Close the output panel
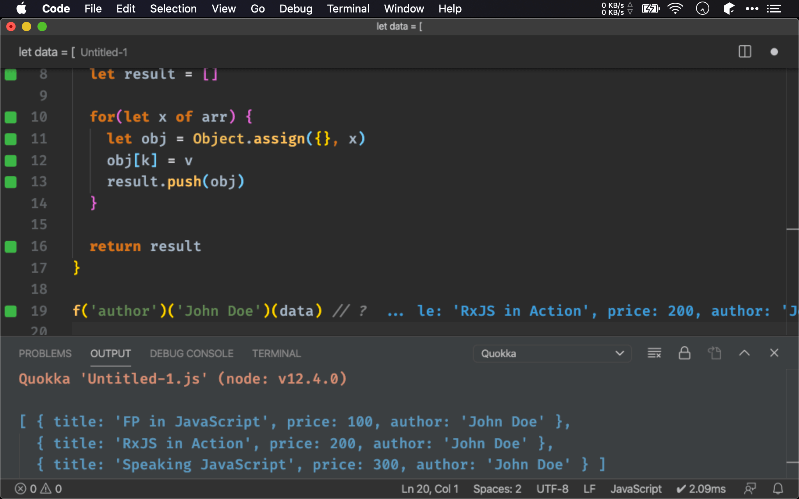 pyautogui.click(x=774, y=353)
